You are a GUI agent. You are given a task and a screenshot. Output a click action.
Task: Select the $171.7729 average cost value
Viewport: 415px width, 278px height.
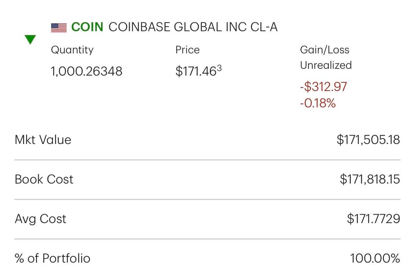pyautogui.click(x=373, y=219)
